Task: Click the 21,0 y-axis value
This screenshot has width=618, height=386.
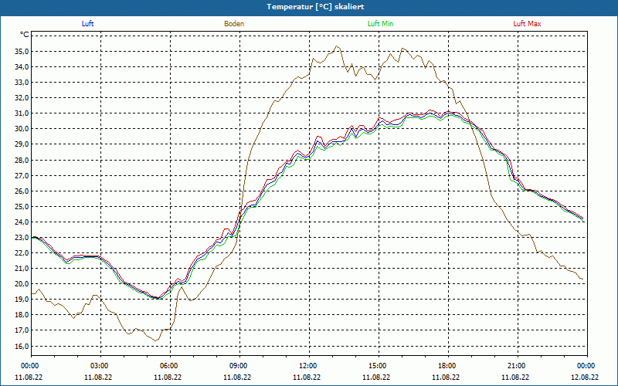Action: (22, 269)
